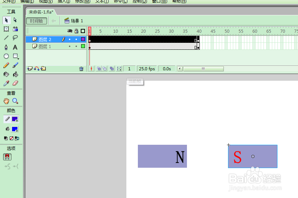This screenshot has height=198, width=298.
Task: Click purple outline swatch of 图层 2
Action: click(x=83, y=39)
